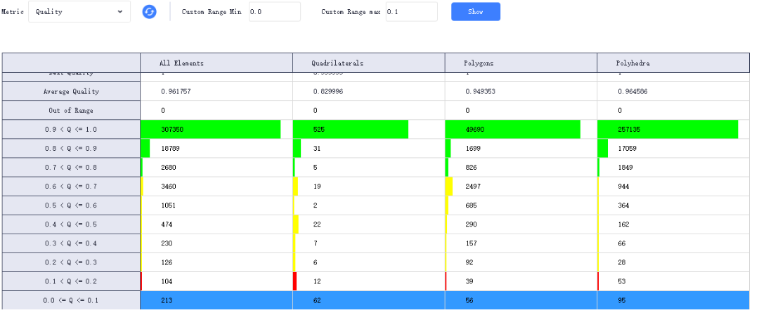Click the cell with value 364
The image size is (759, 310).
pos(673,205)
